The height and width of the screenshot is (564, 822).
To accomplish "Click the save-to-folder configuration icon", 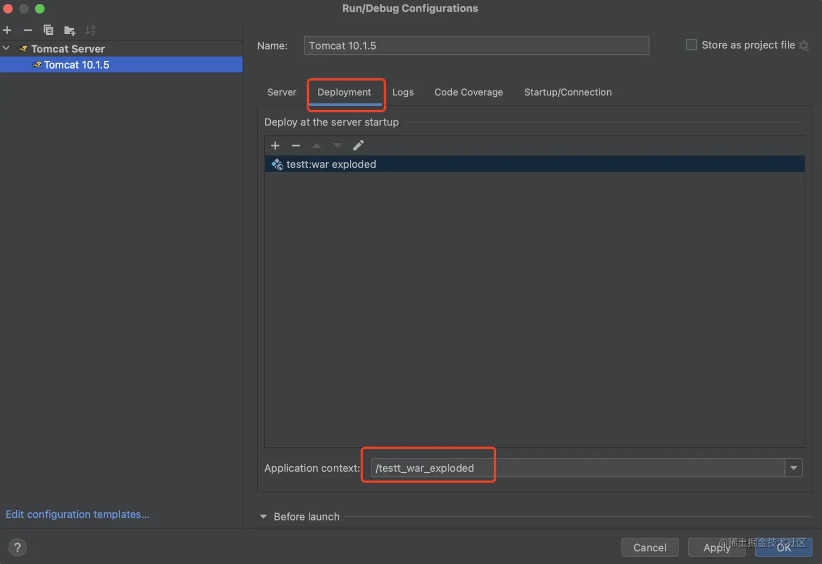I will coord(70,30).
